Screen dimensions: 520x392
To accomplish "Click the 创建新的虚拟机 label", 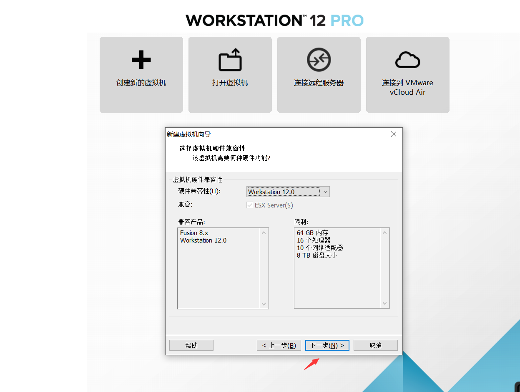I will coord(141,83).
